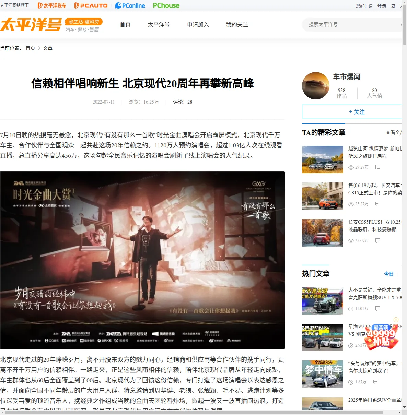Click video play icon beside 1.87万
Viewport: 407px width, 415px height.
click(351, 382)
